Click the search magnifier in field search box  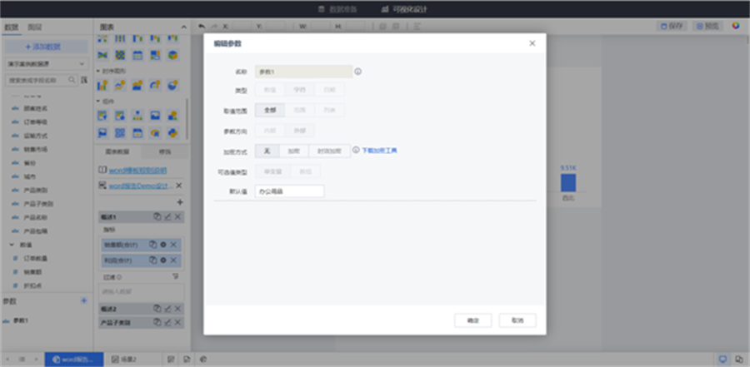click(x=72, y=80)
